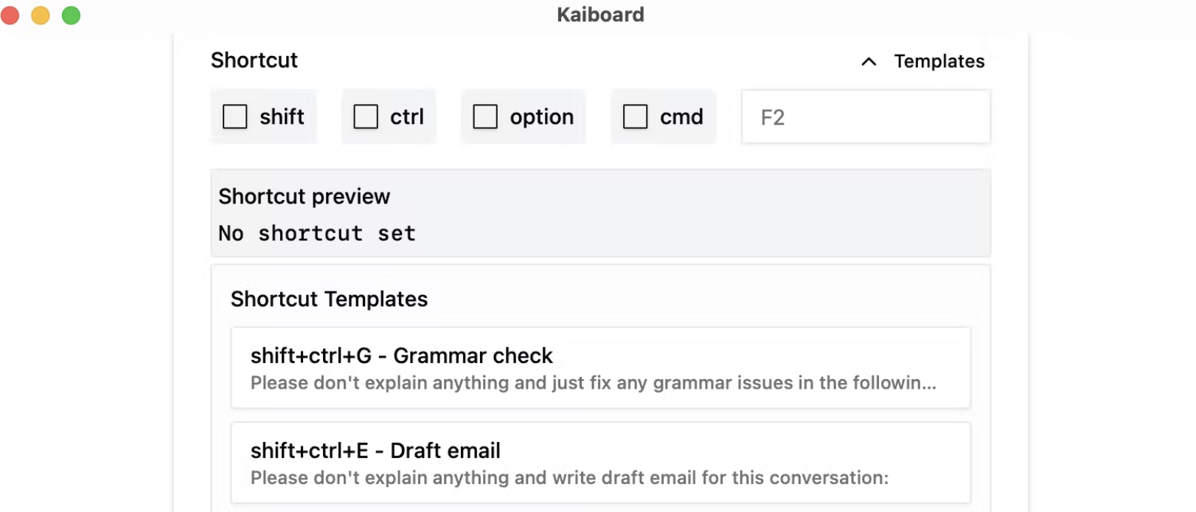This screenshot has height=512, width=1196.
Task: Click the Shortcut preview box
Action: click(601, 213)
